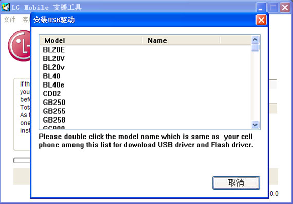Viewport: 293px width, 204px height.
Task: Click the Model column header
Action: click(91, 40)
